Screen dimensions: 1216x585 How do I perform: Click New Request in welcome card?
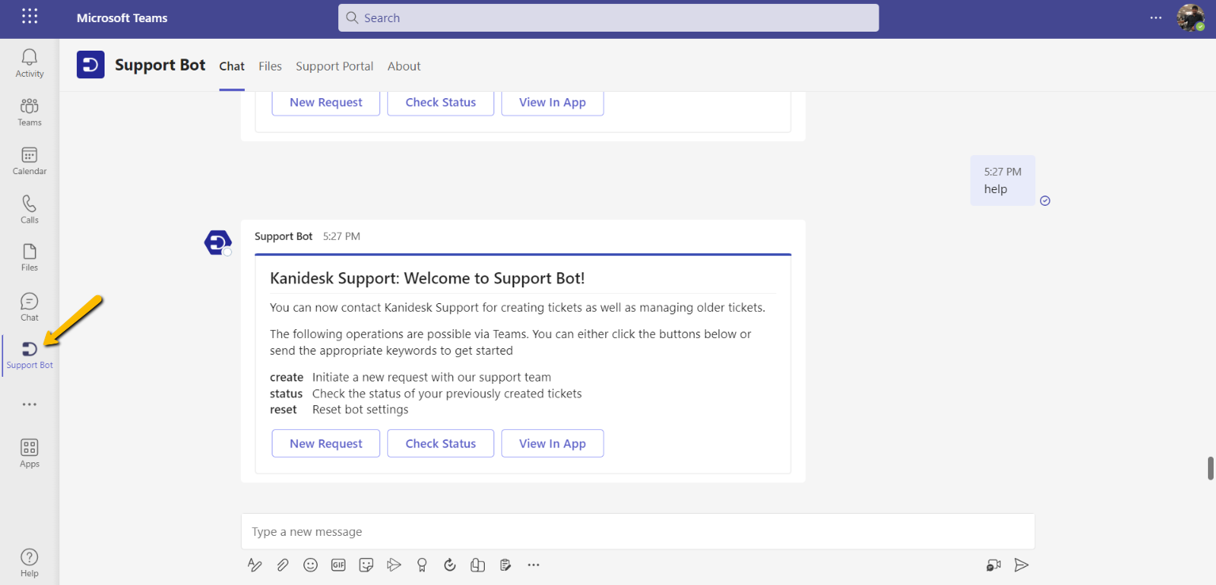point(326,443)
